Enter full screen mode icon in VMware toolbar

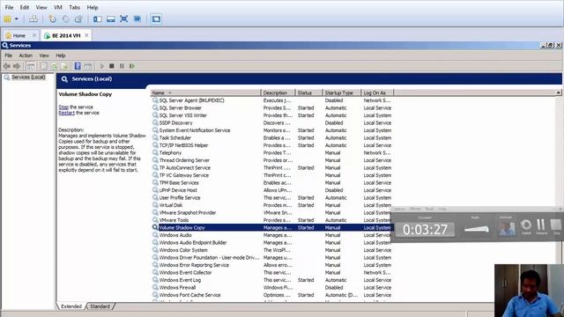123,19
